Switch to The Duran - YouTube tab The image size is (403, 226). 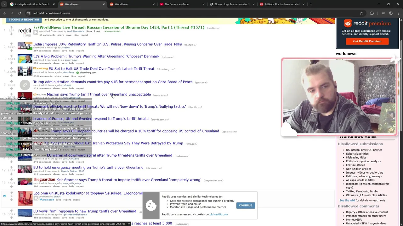click(x=182, y=4)
